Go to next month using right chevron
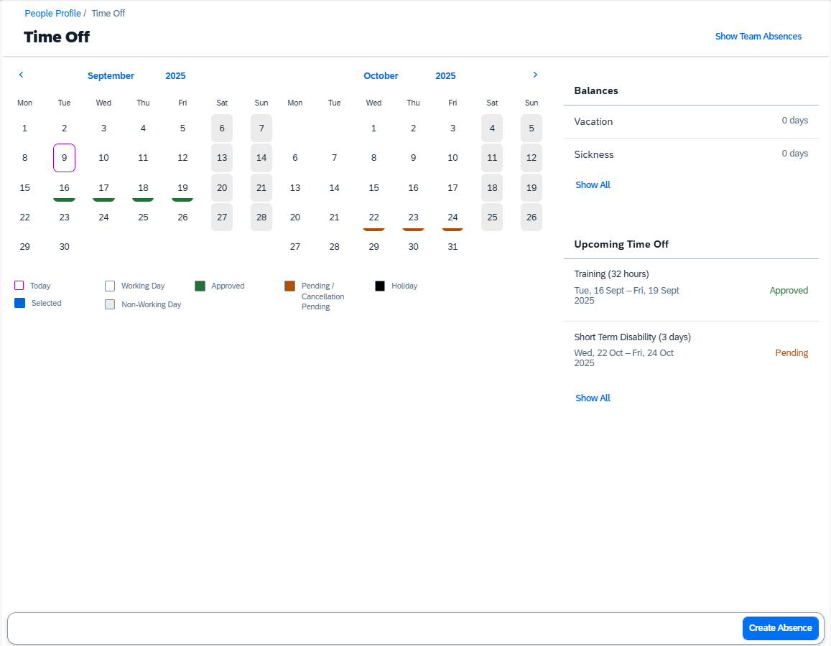The width and height of the screenshot is (831, 646). pyautogui.click(x=535, y=75)
